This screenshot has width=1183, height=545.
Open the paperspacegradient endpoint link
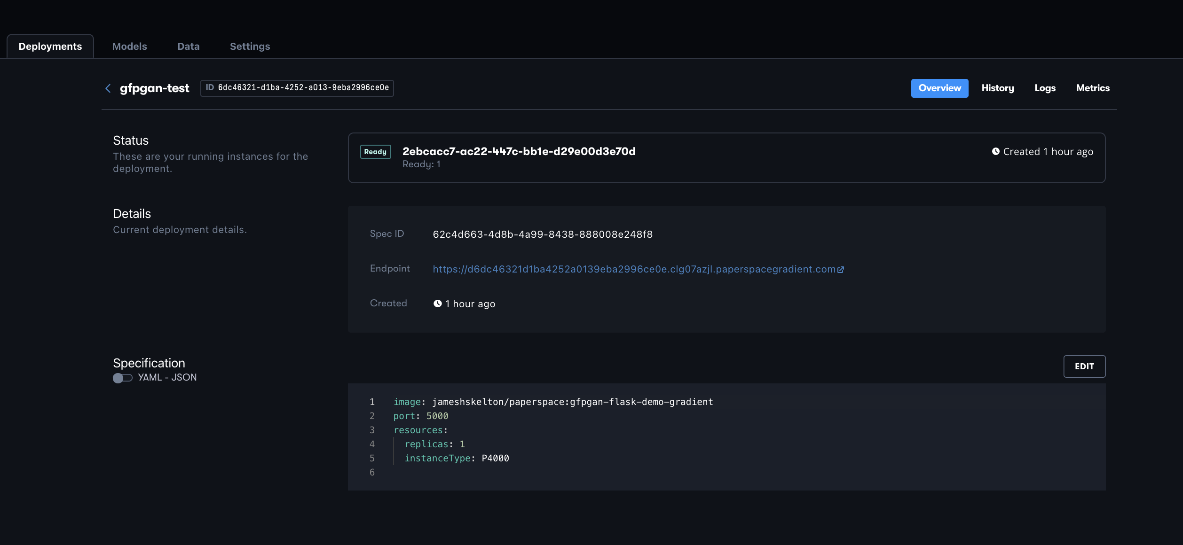(633, 269)
